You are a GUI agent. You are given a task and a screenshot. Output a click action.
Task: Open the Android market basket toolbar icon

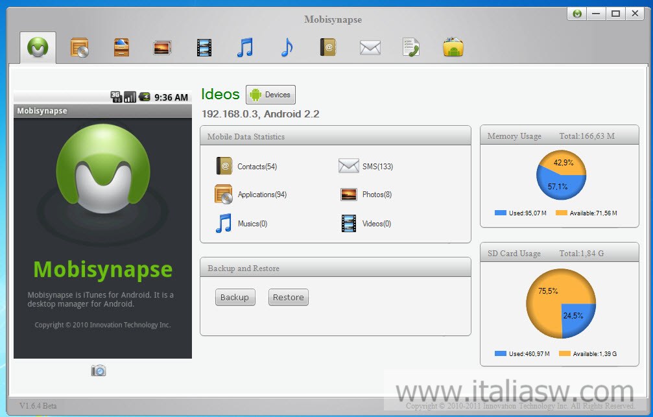pyautogui.click(x=453, y=47)
